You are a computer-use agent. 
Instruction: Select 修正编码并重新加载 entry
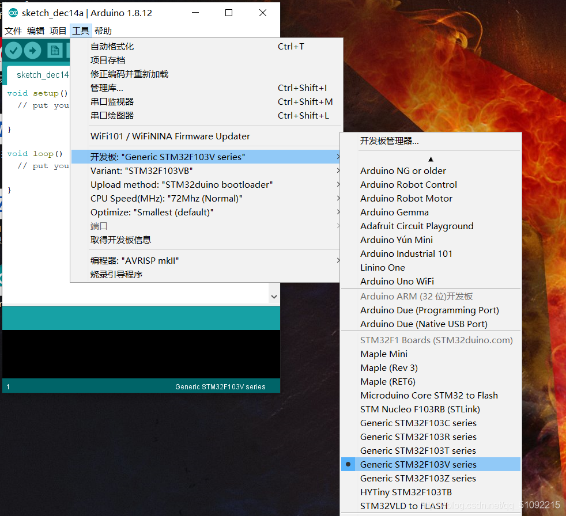click(205, 74)
